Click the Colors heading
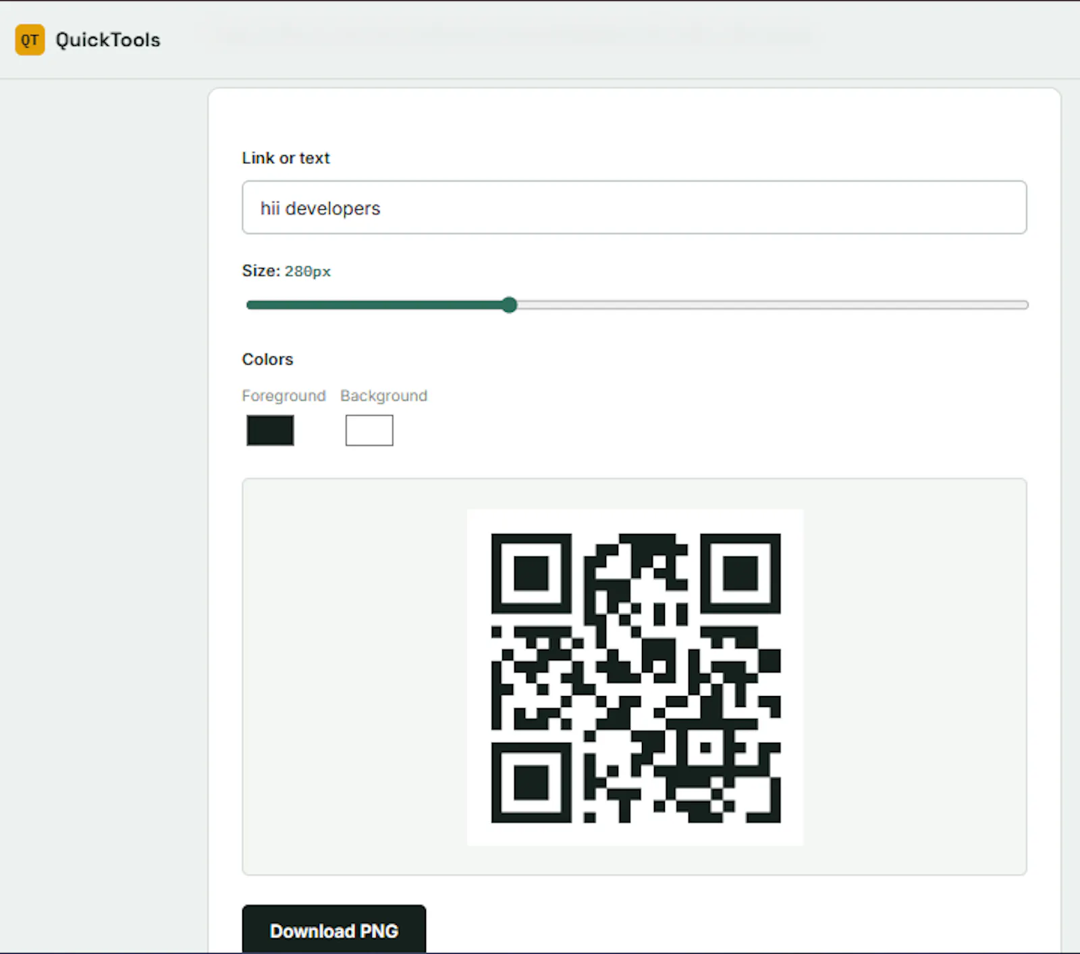The height and width of the screenshot is (954, 1080). 267,359
